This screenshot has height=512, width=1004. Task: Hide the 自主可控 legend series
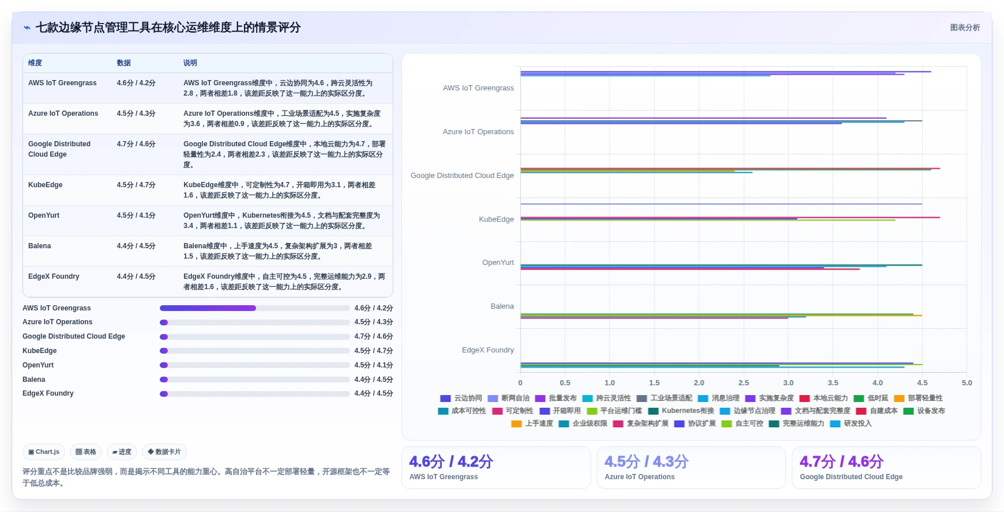click(742, 423)
